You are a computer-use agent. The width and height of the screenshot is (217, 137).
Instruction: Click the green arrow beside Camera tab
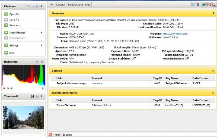click(x=52, y=5)
